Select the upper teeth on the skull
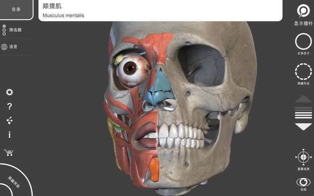 pyautogui.click(x=180, y=131)
